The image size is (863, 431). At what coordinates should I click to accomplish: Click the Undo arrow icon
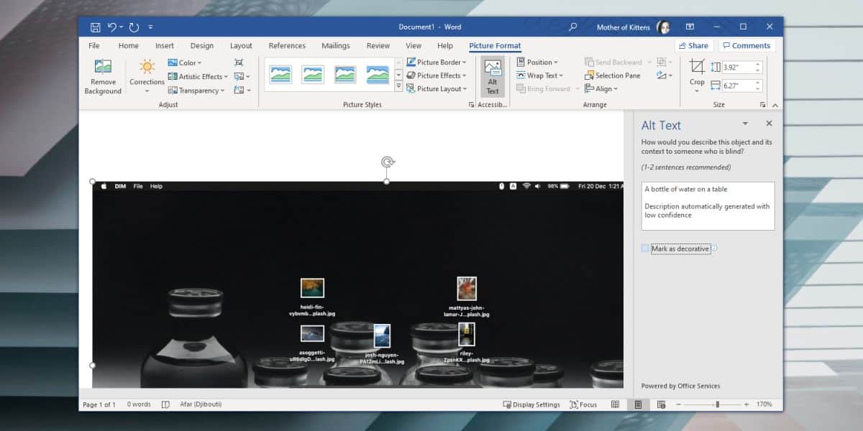[112, 27]
